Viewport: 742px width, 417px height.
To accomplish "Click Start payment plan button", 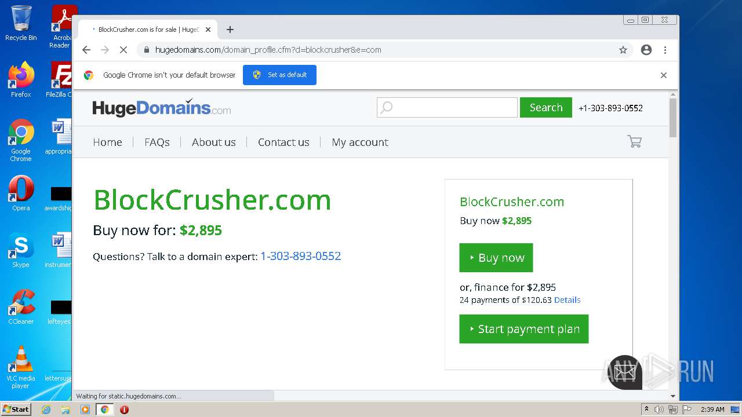I will pyautogui.click(x=524, y=329).
